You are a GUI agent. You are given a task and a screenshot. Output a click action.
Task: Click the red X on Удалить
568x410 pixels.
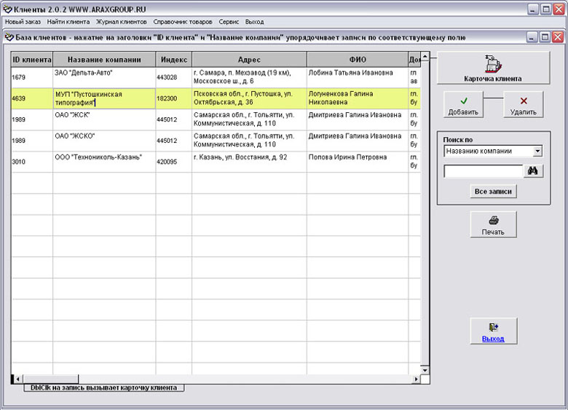click(524, 100)
